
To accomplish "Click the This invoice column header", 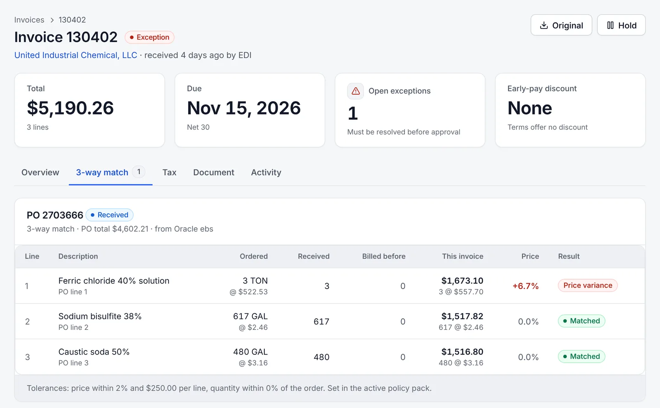I will coord(462,256).
